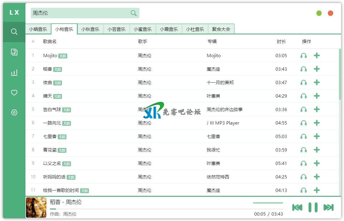Viewport: 344px width, 221px height.
Task: Select the 小秋音乐 source tab
Action: (90, 29)
